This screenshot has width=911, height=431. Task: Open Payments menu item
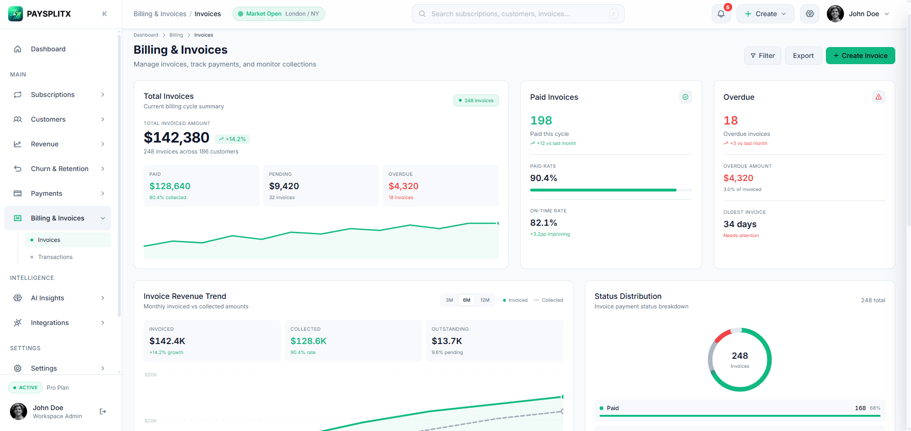58,193
